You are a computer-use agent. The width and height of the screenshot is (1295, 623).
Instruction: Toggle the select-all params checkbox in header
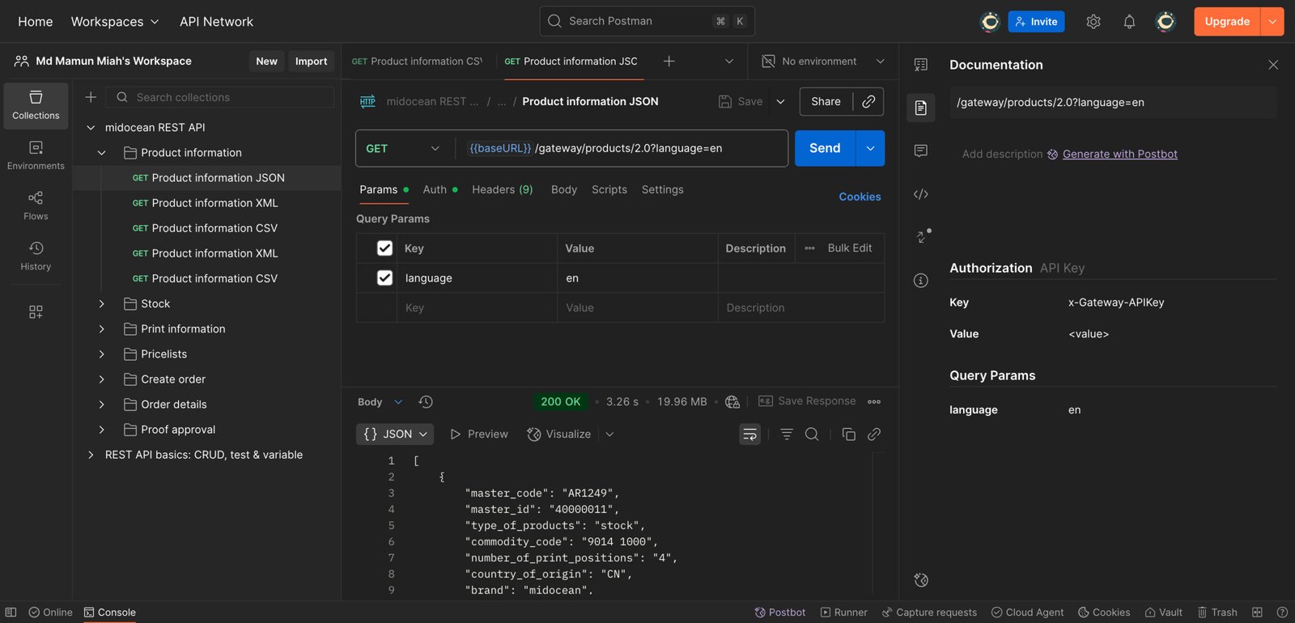tap(384, 248)
